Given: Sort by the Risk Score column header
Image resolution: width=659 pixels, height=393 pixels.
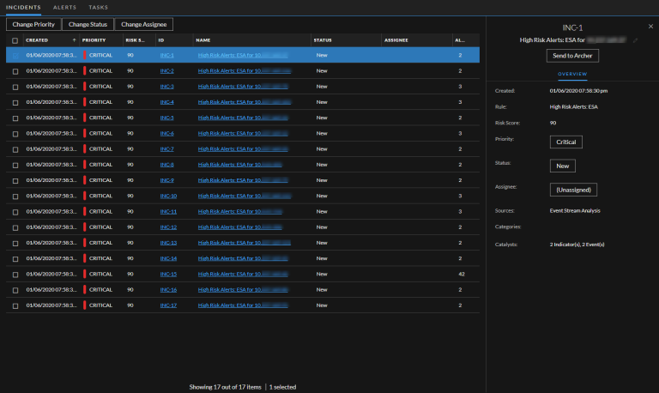Looking at the screenshot, I should click(136, 40).
